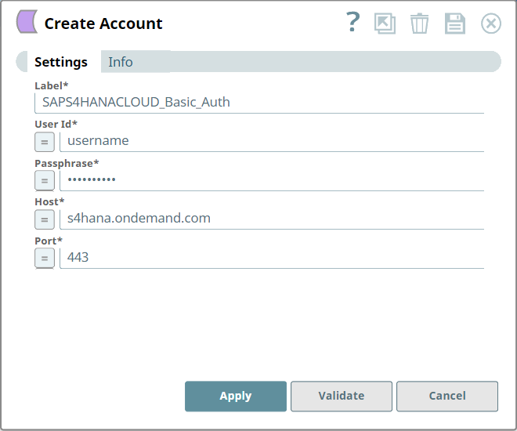Edit the Host field s4hana.ondemand.com
This screenshot has width=517, height=431.
pyautogui.click(x=272, y=219)
